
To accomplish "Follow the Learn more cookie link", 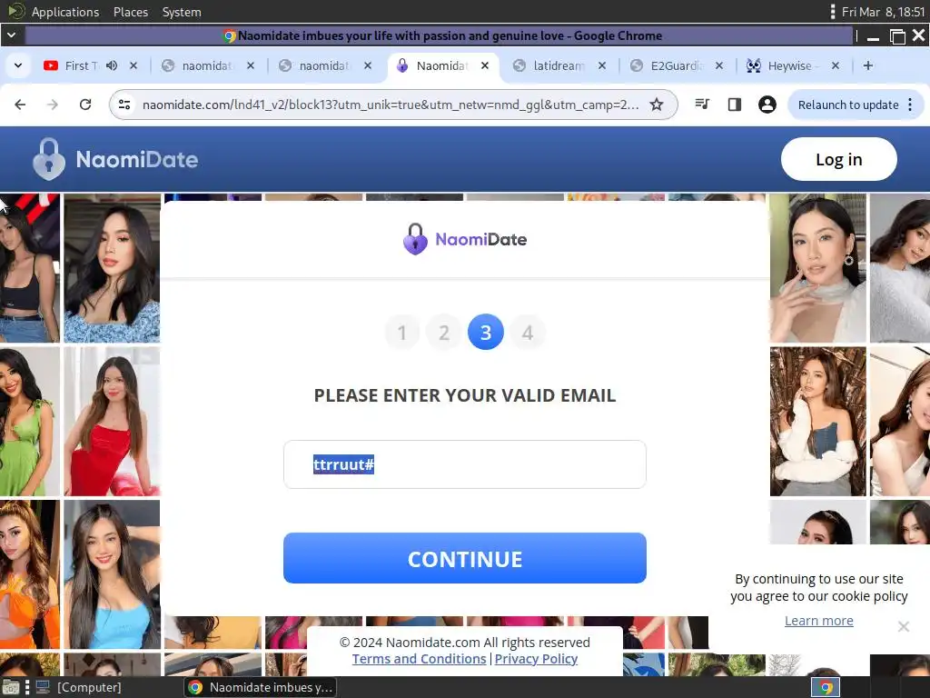I will click(x=818, y=620).
